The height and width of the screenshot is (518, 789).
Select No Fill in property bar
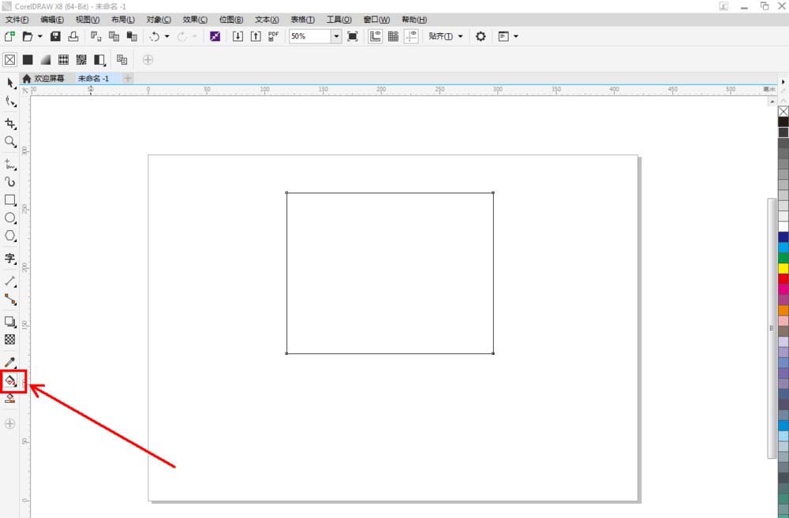[x=9, y=60]
